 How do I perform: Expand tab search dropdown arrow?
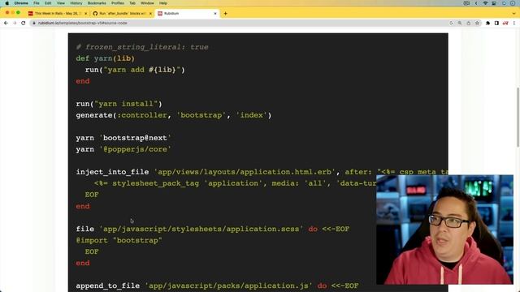(513, 14)
